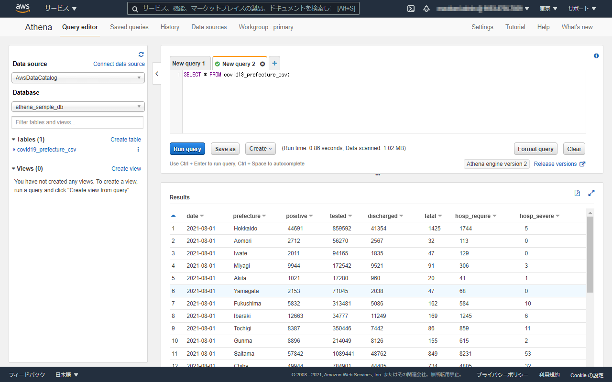Click the Save as button
This screenshot has width=612, height=382.
225,149
